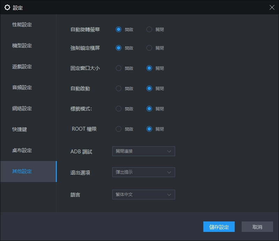Set 強制鎖定橫屏 to 關閉

click(x=149, y=48)
